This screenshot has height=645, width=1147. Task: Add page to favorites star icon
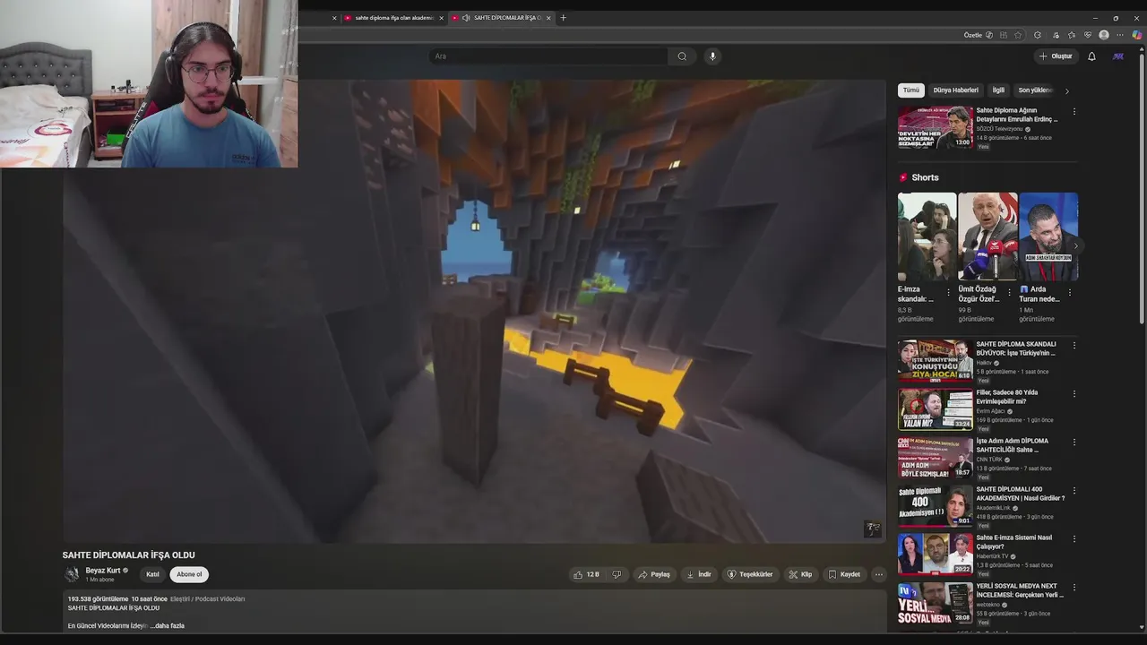1018,35
